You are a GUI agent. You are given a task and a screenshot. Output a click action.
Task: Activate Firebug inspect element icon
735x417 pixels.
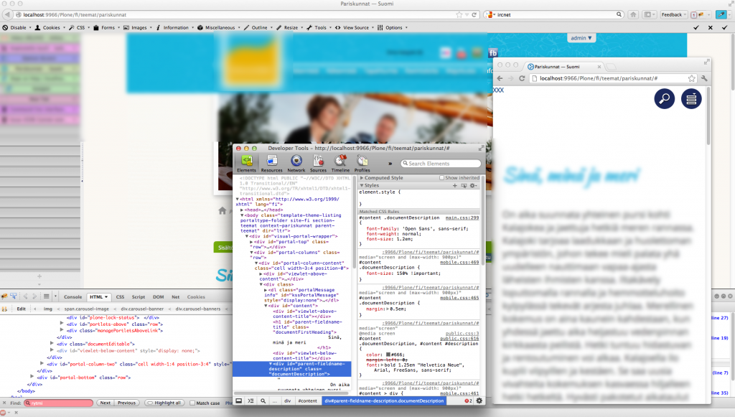[x=13, y=296]
